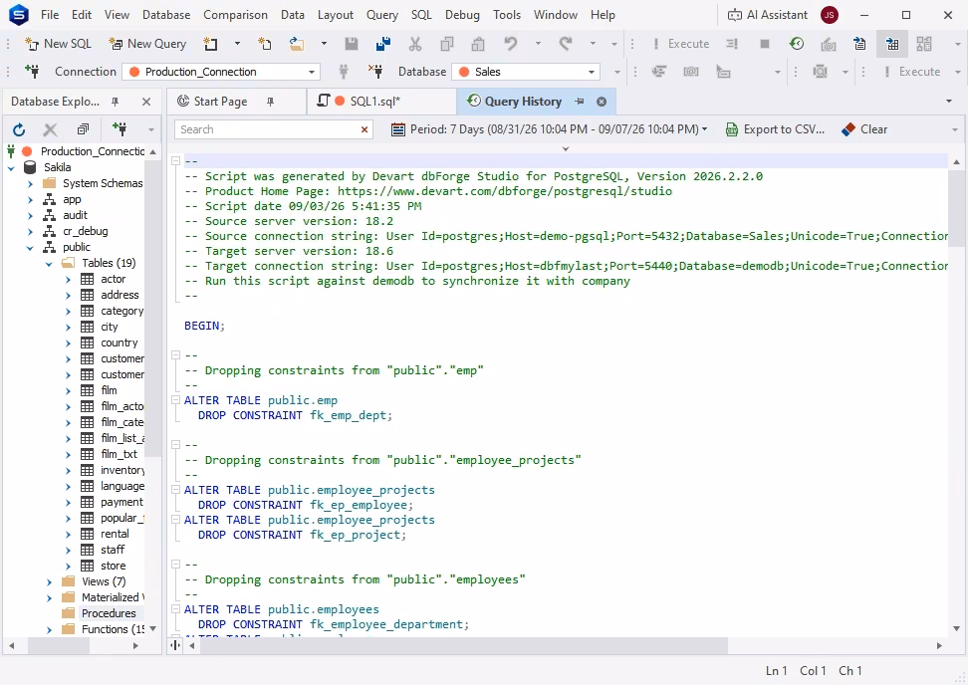
Task: Close the Query History tab
Action: (x=602, y=102)
